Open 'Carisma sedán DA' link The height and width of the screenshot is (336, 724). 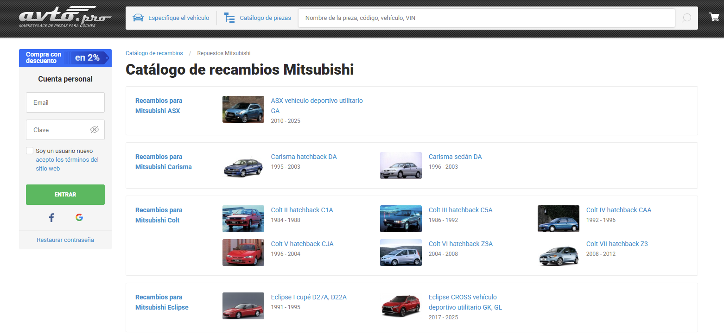click(455, 157)
